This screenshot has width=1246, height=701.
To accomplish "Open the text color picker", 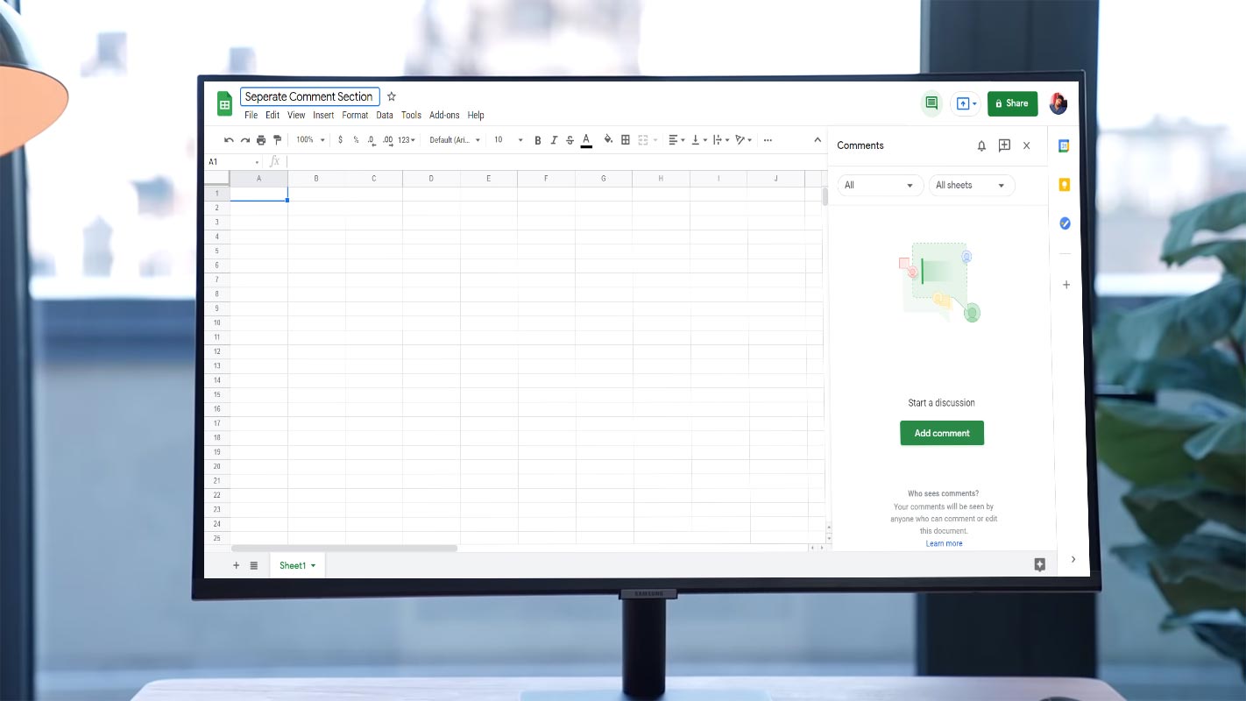I will 586,140.
